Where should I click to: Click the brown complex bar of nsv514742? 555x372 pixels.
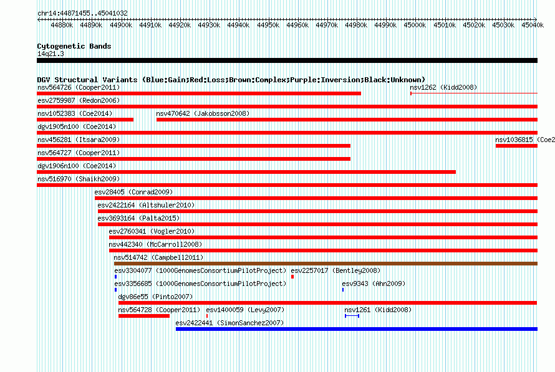(326, 264)
